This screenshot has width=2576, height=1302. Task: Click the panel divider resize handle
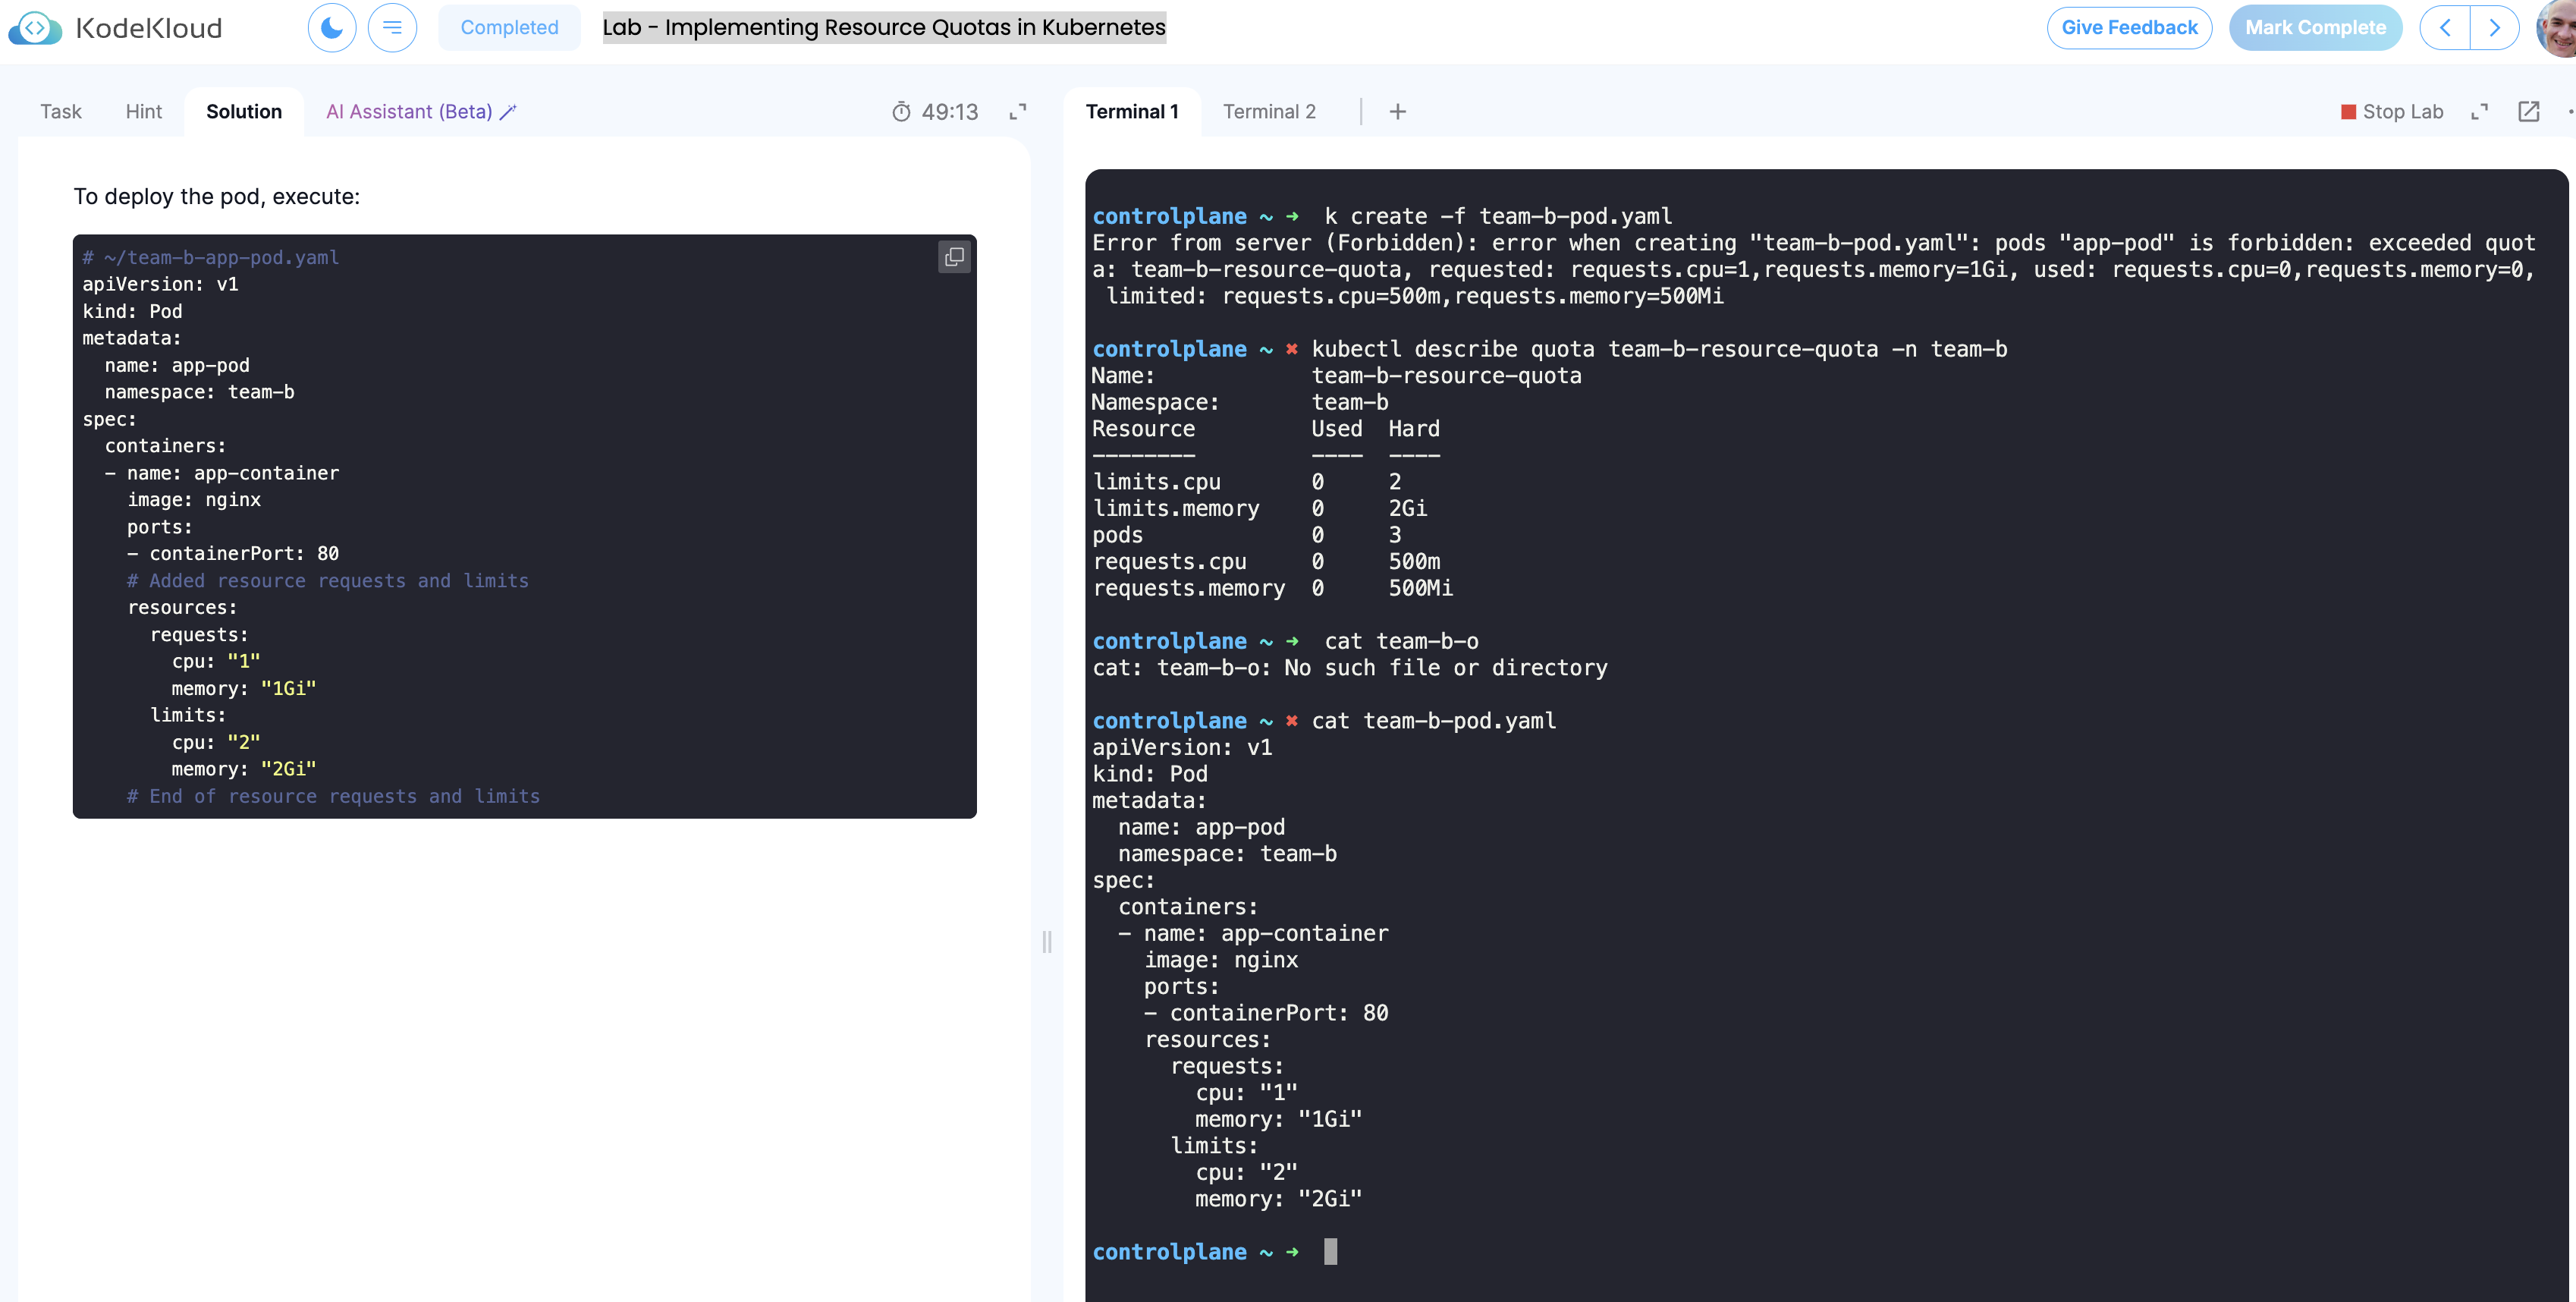click(x=1046, y=941)
